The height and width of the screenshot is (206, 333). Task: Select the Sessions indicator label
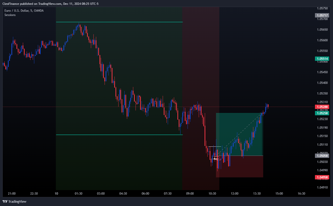pos(10,15)
